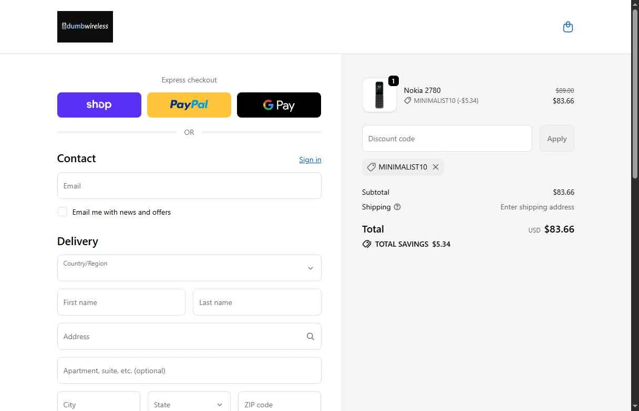Open the Nokia 2780 product thumbnail

[379, 95]
